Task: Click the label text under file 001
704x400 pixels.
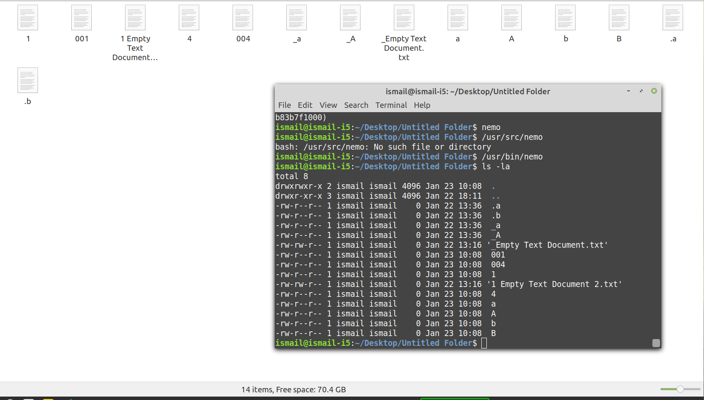Action: click(x=81, y=39)
